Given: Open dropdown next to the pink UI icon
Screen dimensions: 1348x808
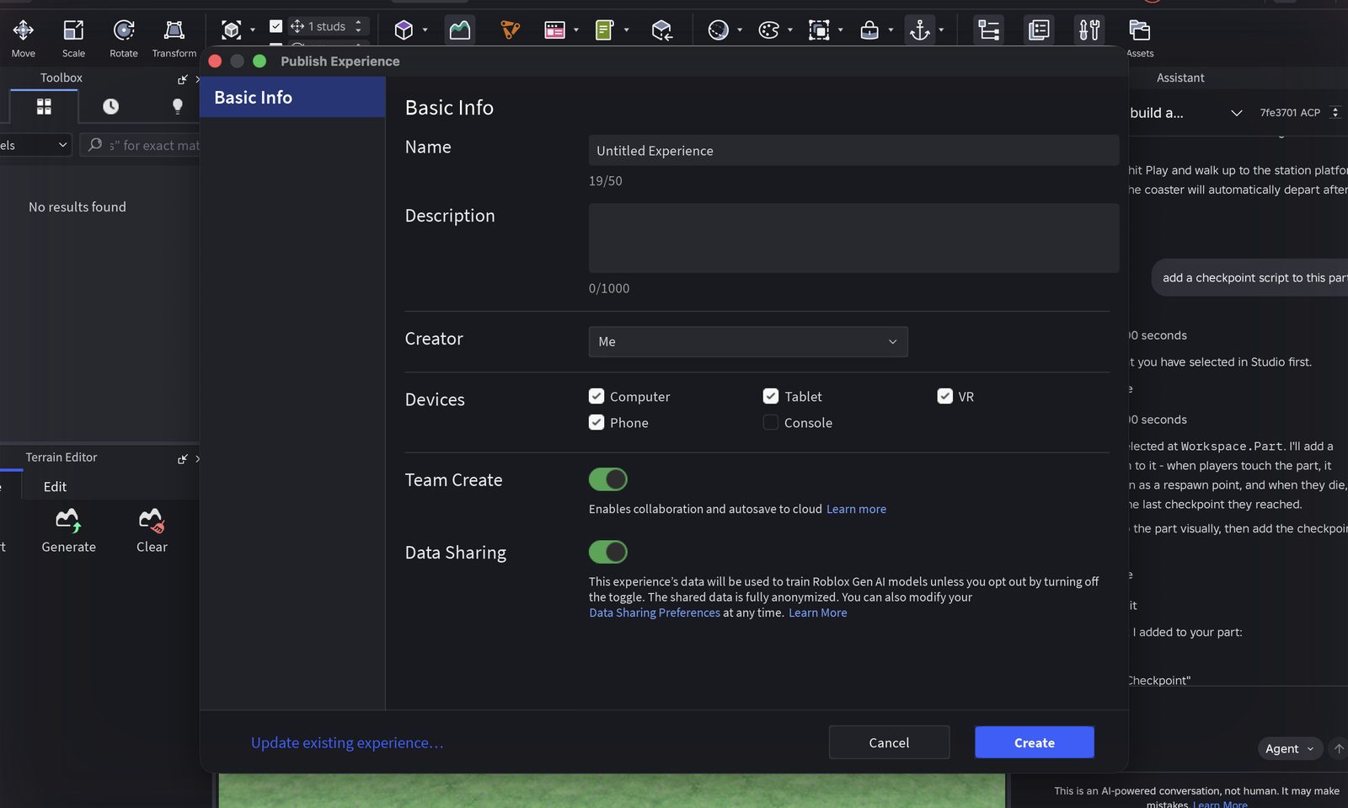Looking at the screenshot, I should pyautogui.click(x=576, y=30).
